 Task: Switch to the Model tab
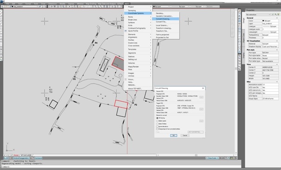click(16, 155)
